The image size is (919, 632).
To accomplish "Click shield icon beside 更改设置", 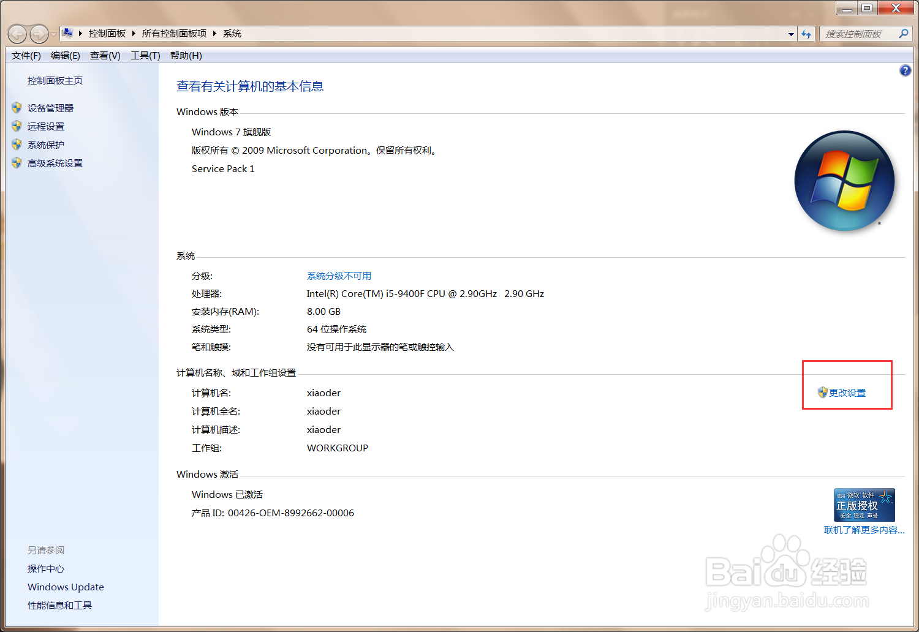I will (823, 393).
